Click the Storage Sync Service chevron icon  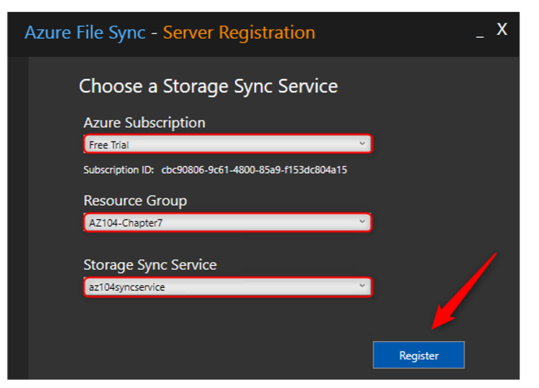coord(362,286)
